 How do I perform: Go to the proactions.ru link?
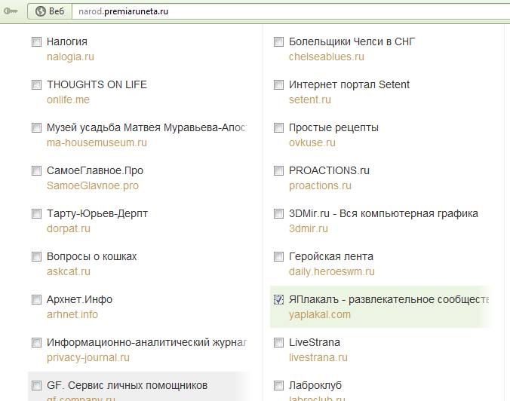pyautogui.click(x=320, y=185)
